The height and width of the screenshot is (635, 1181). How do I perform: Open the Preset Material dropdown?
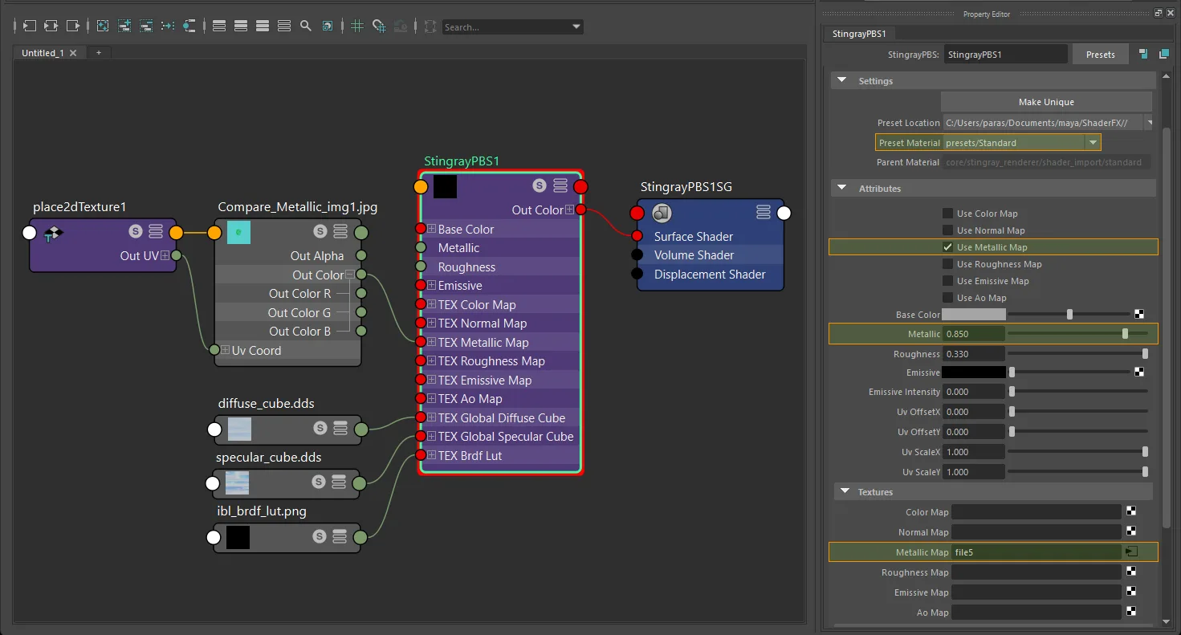coord(1092,143)
